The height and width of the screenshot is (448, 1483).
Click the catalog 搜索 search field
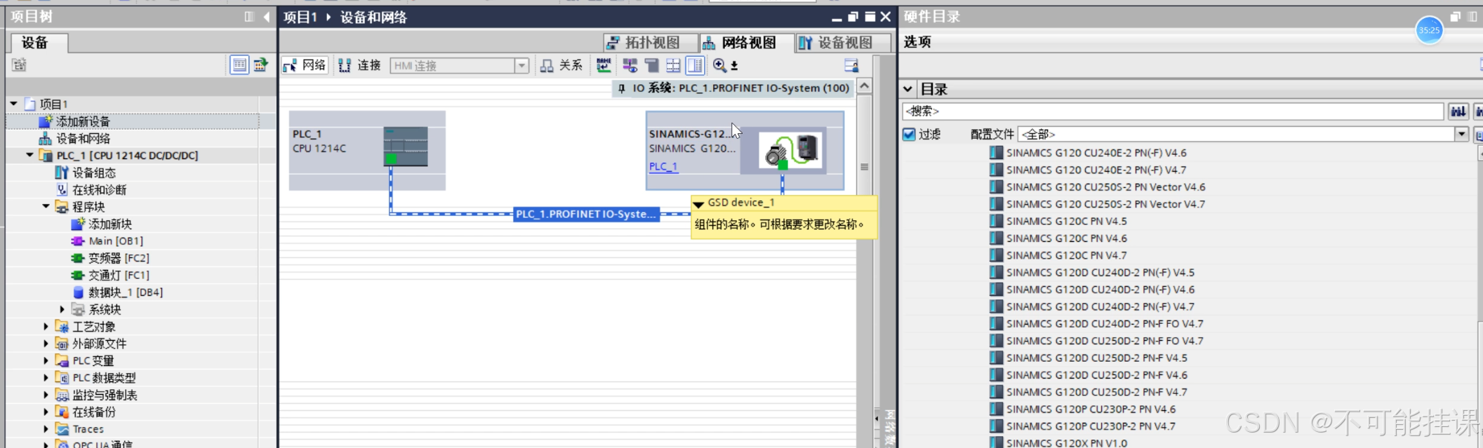click(1172, 111)
